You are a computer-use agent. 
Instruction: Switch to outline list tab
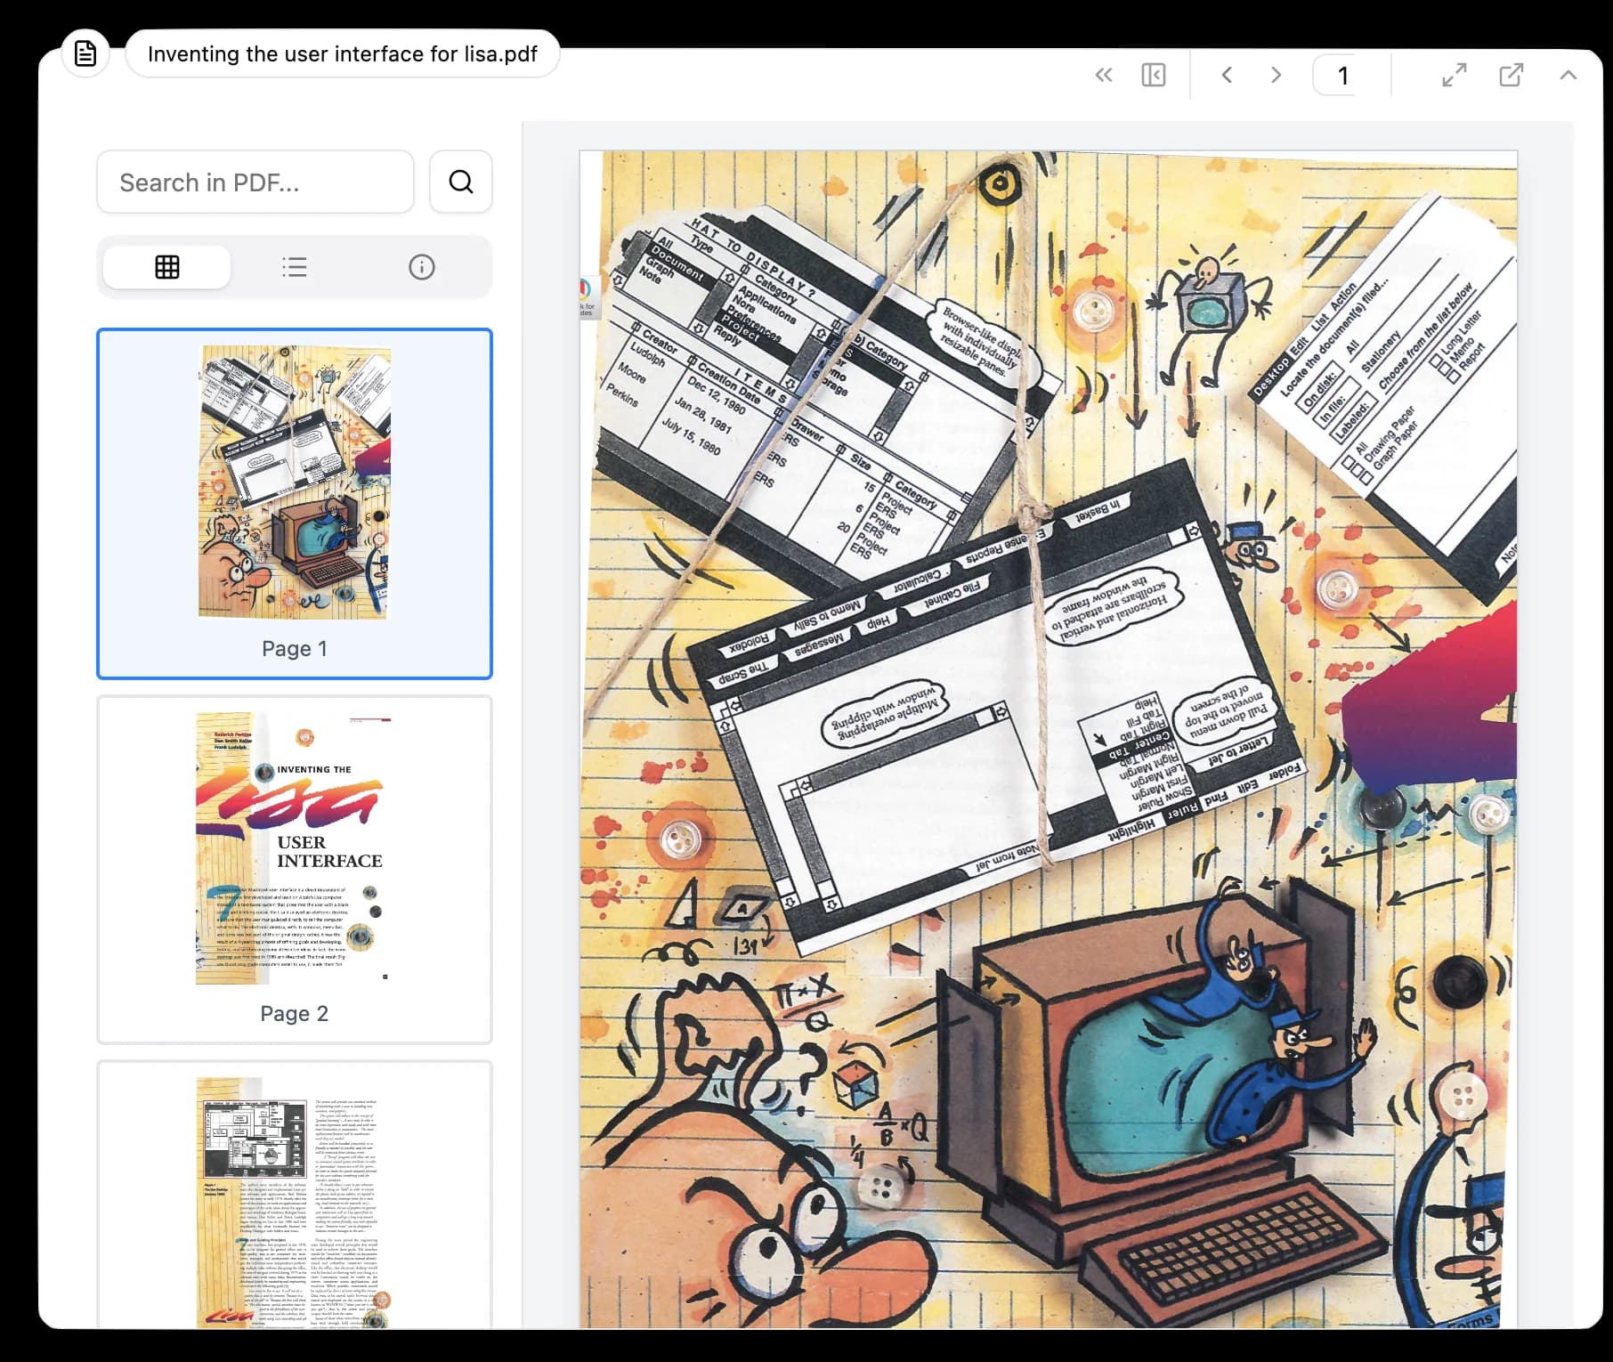[295, 267]
